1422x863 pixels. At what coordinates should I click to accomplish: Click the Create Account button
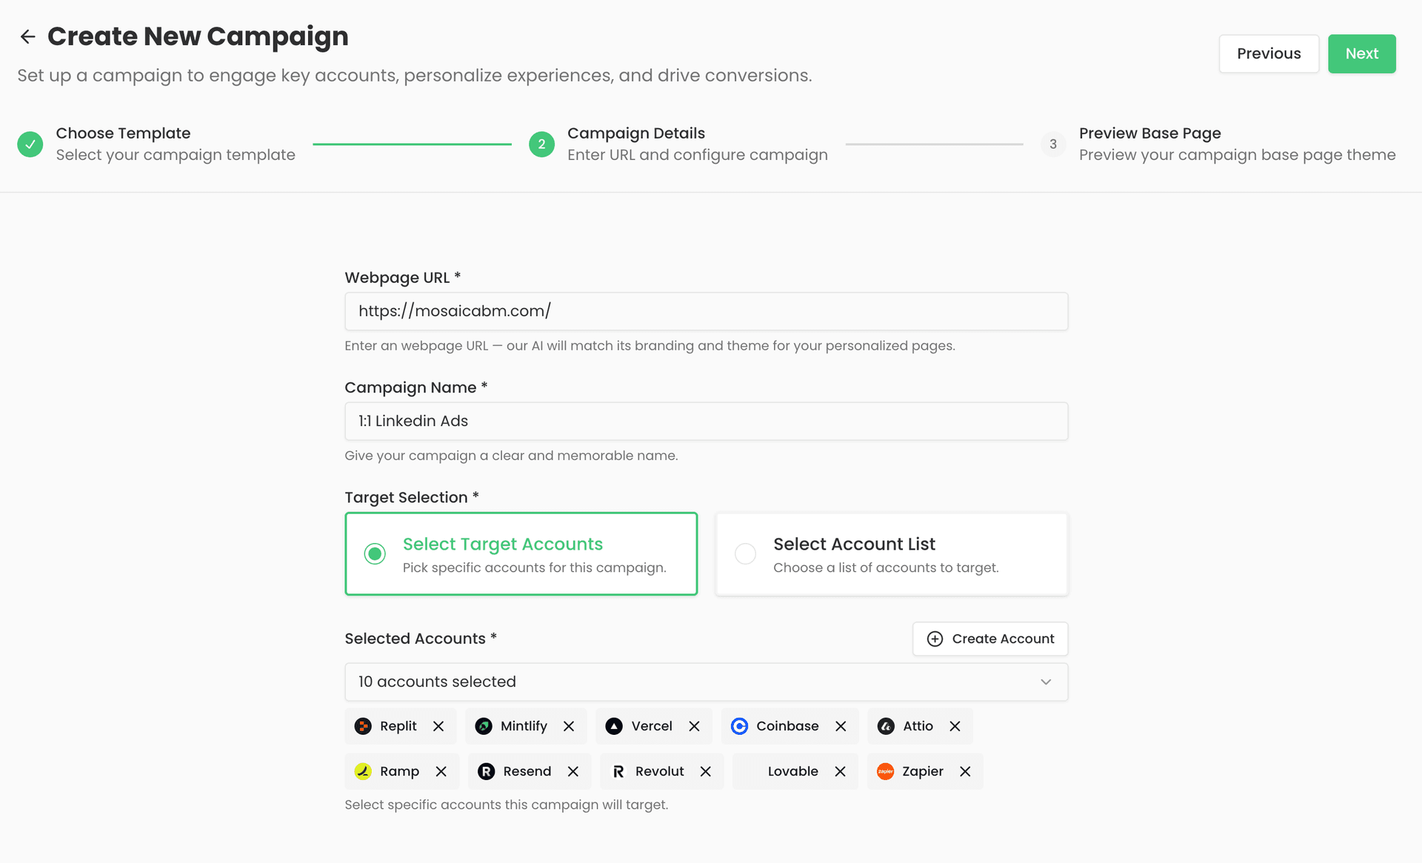tap(990, 639)
